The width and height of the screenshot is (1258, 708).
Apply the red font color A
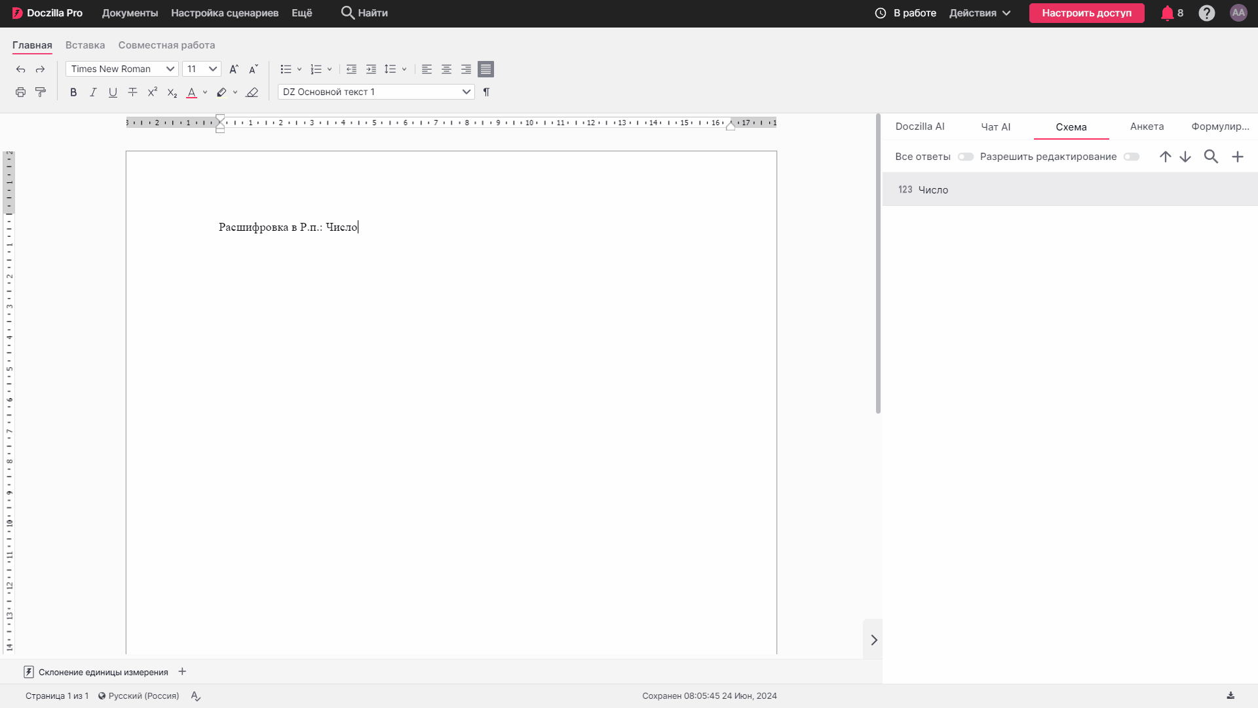click(x=191, y=92)
